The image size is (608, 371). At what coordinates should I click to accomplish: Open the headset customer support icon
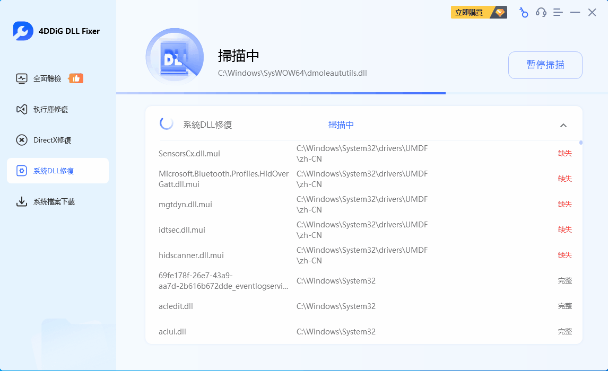(x=541, y=13)
